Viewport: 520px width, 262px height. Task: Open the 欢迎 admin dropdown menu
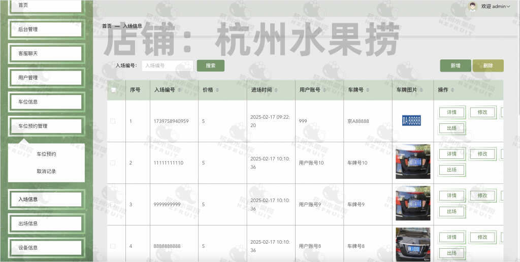tap(496, 6)
